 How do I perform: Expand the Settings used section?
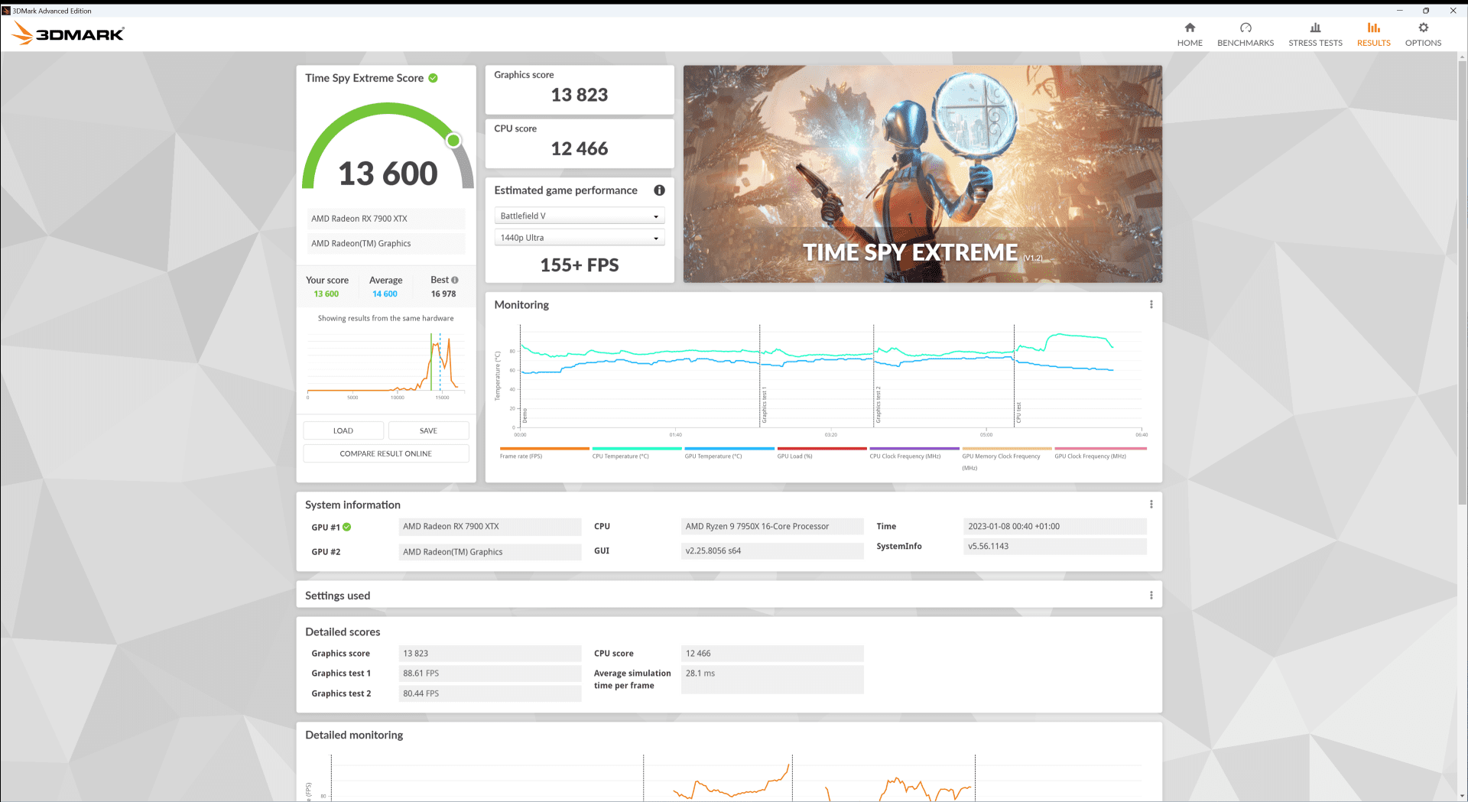click(x=729, y=596)
